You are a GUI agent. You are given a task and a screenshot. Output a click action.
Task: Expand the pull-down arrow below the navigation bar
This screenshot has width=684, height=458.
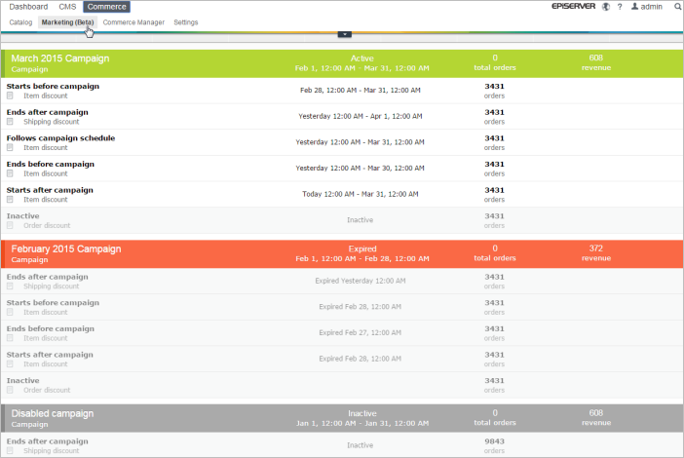coord(343,34)
